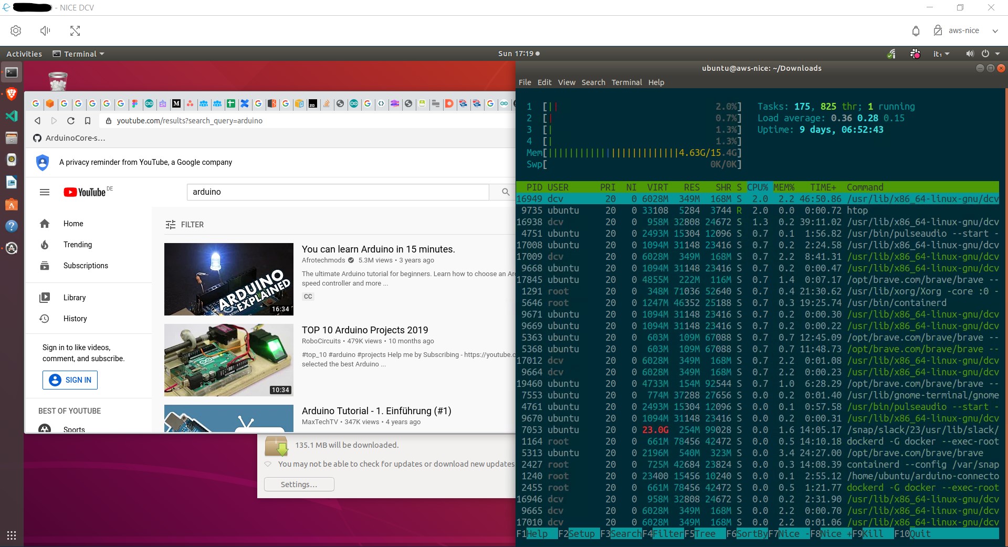This screenshot has height=547, width=1008.
Task: Sort htop by the TIME+ column
Action: pyautogui.click(x=823, y=187)
